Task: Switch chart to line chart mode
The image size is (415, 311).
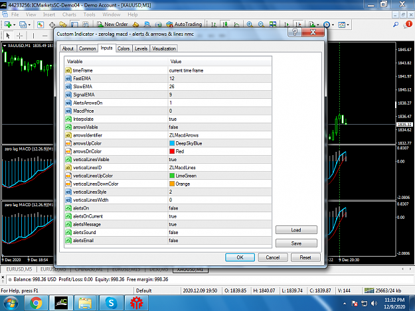Action: click(236, 25)
